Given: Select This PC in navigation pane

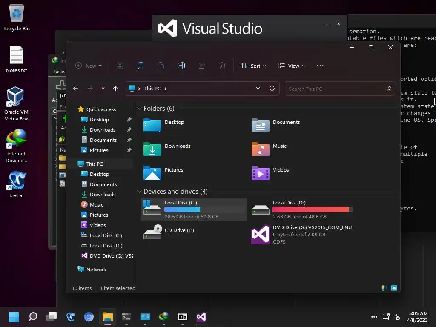Looking at the screenshot, I should 90,164.
